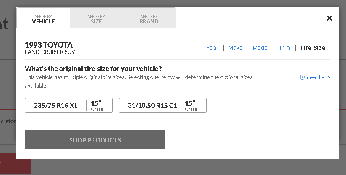
Task: Click the need help info icon
Action: (302, 77)
